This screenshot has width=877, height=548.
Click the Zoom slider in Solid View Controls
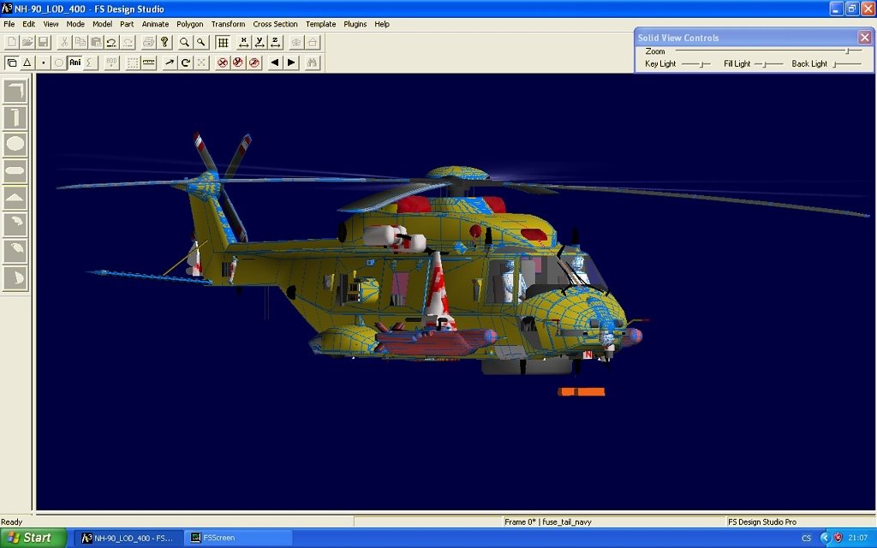pyautogui.click(x=769, y=51)
